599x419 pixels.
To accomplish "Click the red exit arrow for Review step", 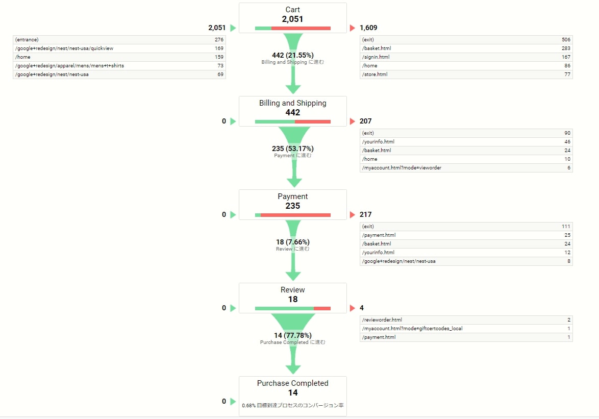I will [x=352, y=308].
